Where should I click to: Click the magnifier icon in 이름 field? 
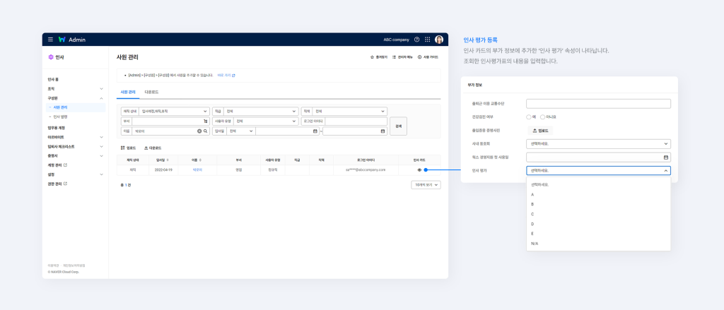(206, 131)
